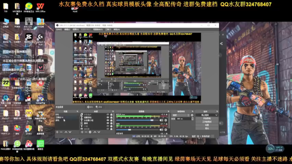This screenshot has width=292, height=164.
Task: Move the scene up with the scenes up arrow
Action: pyautogui.click(x=66, y=132)
